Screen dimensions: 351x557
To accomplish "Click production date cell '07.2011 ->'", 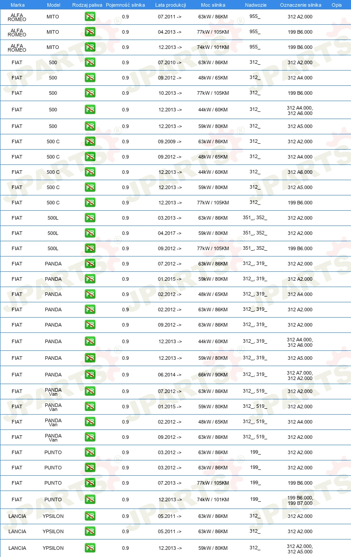I will [x=170, y=17].
